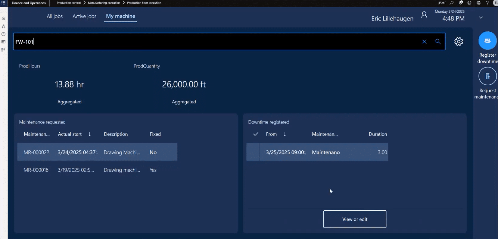Click the user profile icon beside Eric
The width and height of the screenshot is (498, 239).
424,15
